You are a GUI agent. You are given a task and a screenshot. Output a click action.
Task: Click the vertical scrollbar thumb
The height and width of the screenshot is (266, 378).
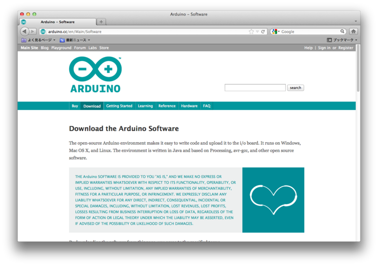tap(358, 68)
